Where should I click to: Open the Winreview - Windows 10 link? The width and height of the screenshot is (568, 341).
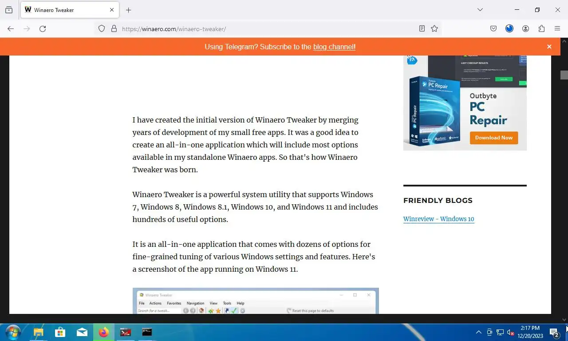pyautogui.click(x=438, y=219)
